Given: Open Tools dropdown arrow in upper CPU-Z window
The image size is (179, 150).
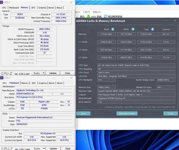Looking at the screenshot, I should [44, 73].
